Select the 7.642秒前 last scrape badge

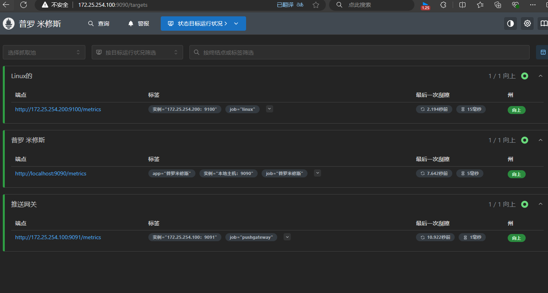pyautogui.click(x=434, y=173)
